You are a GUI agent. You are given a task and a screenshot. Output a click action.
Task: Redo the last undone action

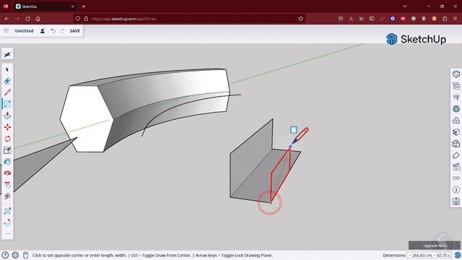pyautogui.click(x=62, y=30)
